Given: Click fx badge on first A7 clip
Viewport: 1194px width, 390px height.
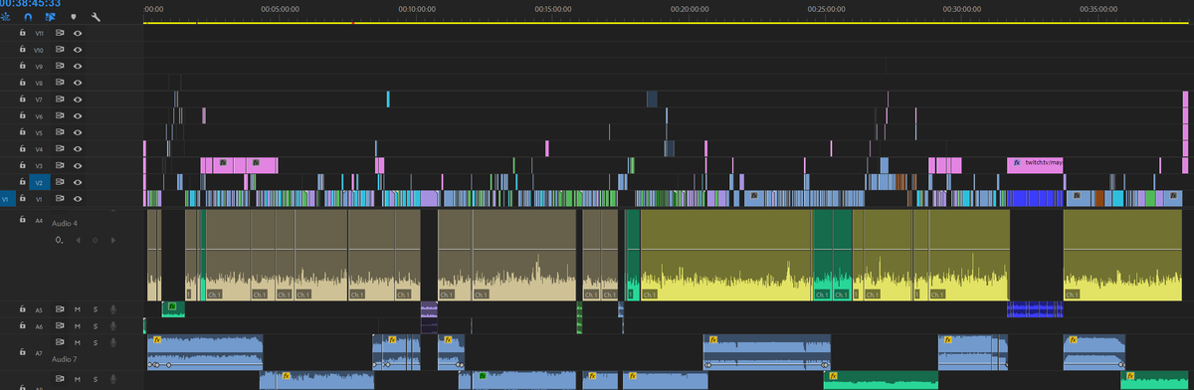Looking at the screenshot, I should pyautogui.click(x=157, y=340).
